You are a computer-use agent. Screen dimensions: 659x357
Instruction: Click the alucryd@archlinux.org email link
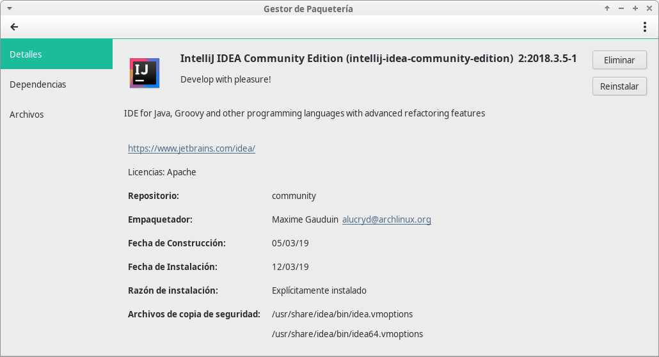[386, 219]
